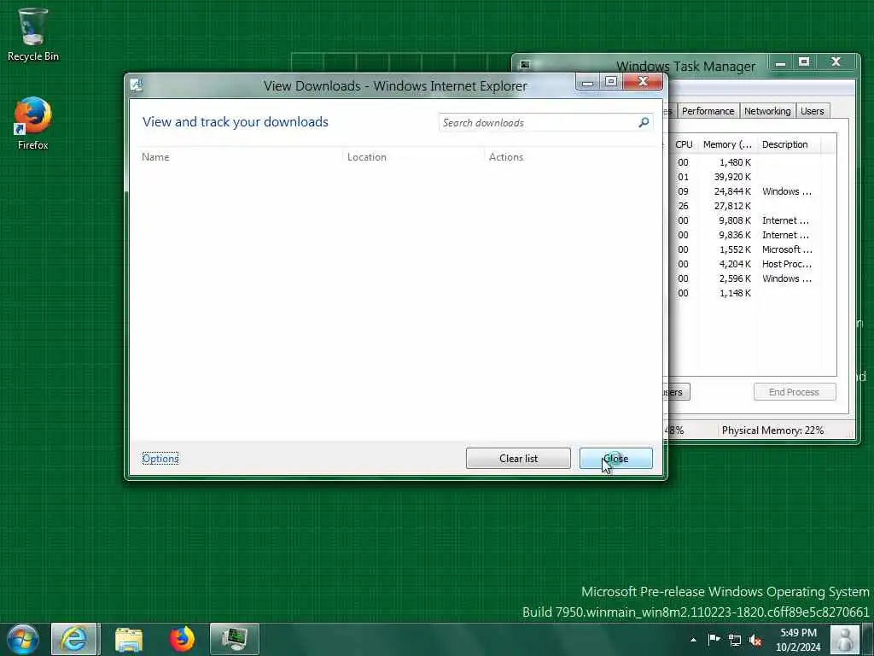Click Task Manager title bar icon
The width and height of the screenshot is (874, 656).
525,65
